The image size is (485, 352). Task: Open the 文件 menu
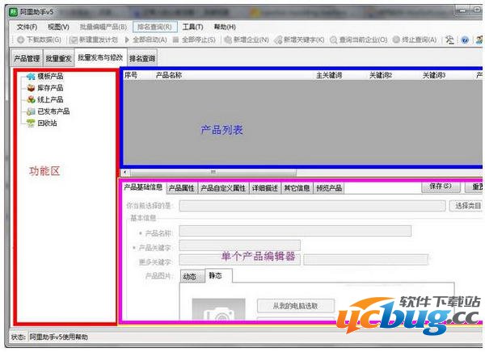click(x=27, y=27)
